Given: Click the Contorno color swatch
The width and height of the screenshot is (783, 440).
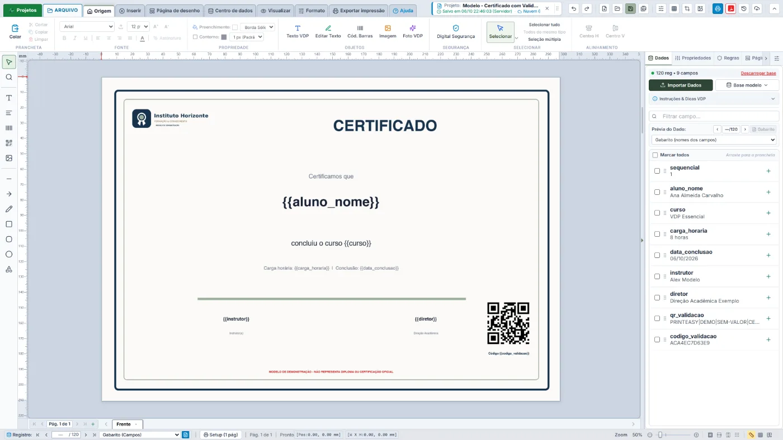Looking at the screenshot, I should (224, 37).
